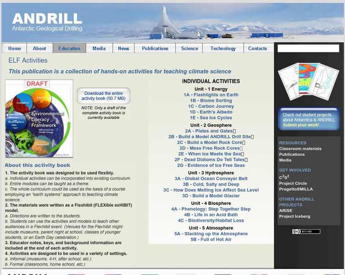Click the Unit - 4 Biosphere heading
Viewport: 345px width, 275px height.
pyautogui.click(x=211, y=203)
